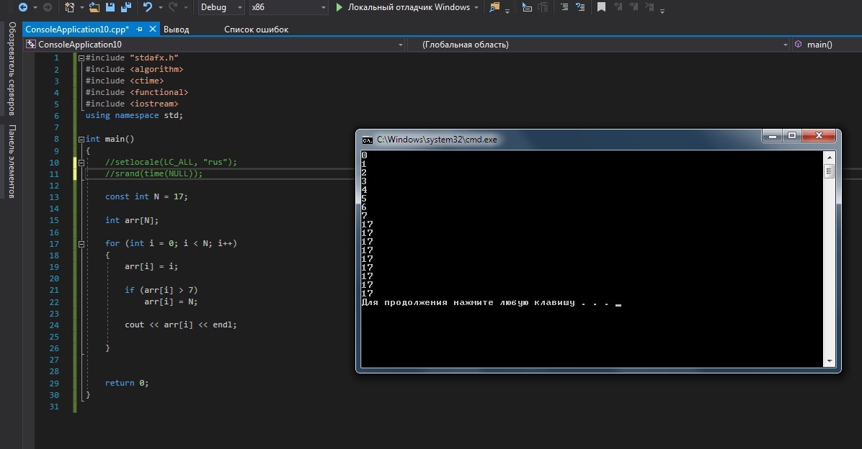Screen dimensions: 862x449
Task: Undo the last edit using the Undo arrow
Action: 148,7
